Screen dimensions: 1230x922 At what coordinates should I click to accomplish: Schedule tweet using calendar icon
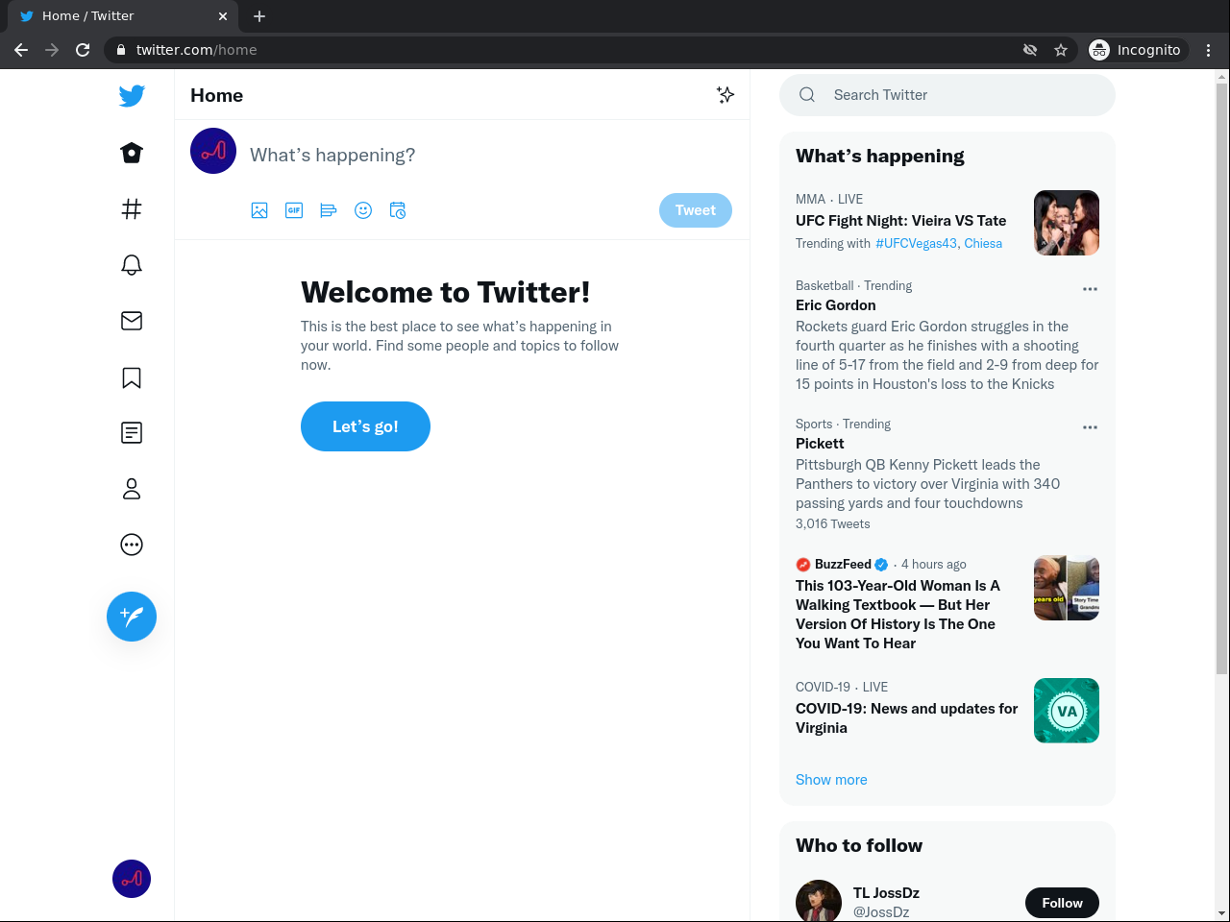tap(398, 210)
